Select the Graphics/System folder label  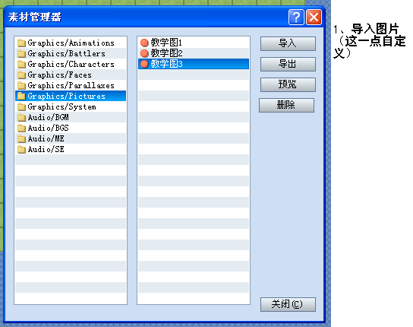(x=62, y=107)
